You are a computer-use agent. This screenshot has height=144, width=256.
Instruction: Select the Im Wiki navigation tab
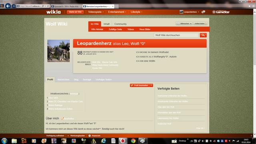(95, 24)
